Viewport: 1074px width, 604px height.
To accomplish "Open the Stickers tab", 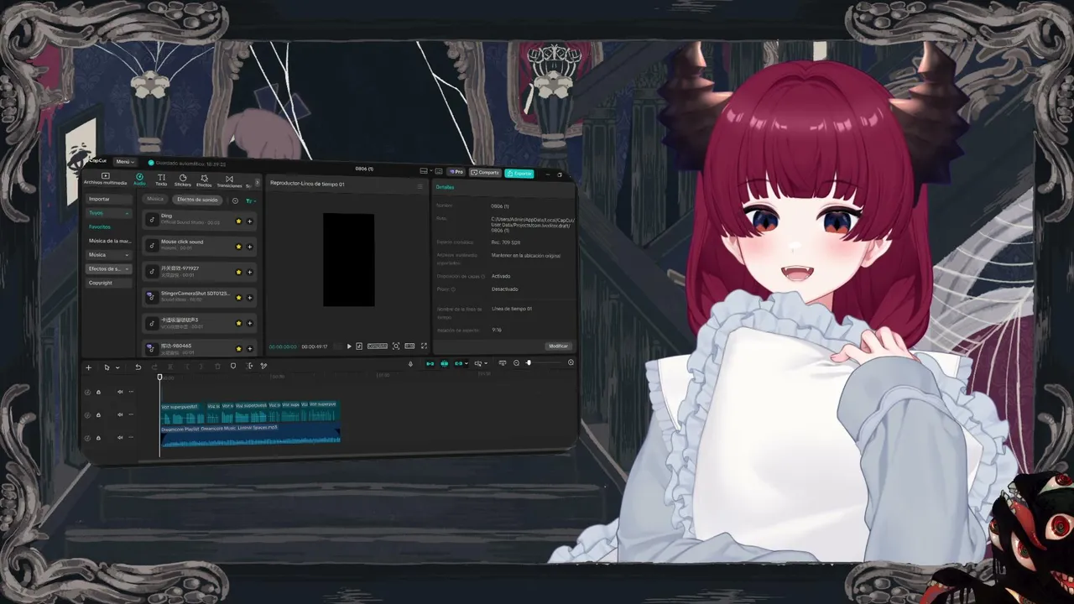I will coord(182,180).
